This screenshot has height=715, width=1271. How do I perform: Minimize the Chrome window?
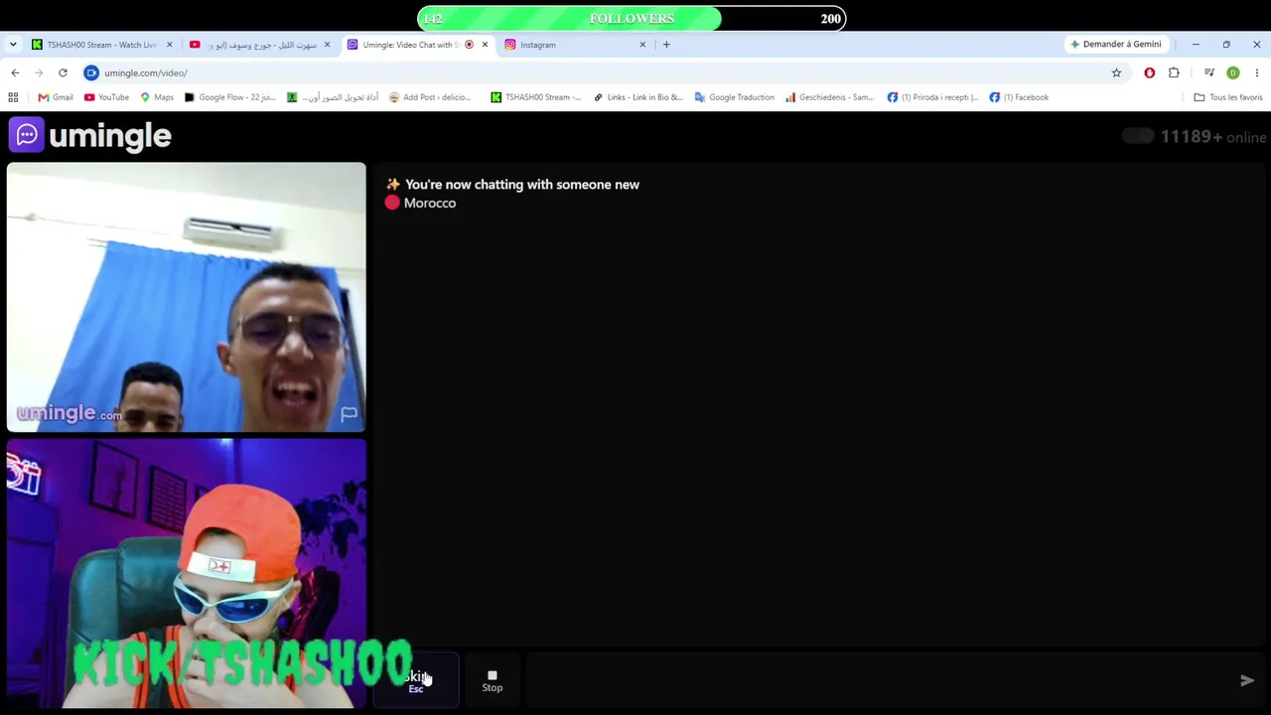coord(1196,45)
